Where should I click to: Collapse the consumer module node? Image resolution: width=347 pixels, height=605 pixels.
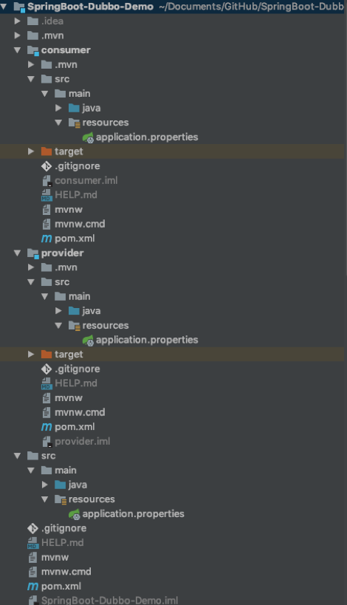click(18, 50)
